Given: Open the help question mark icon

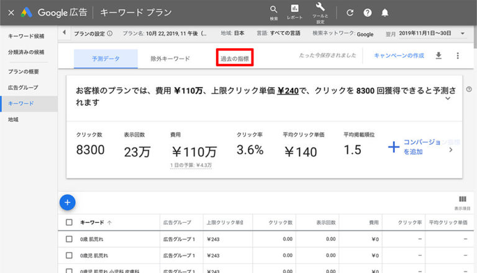Looking at the screenshot, I should click(x=368, y=13).
